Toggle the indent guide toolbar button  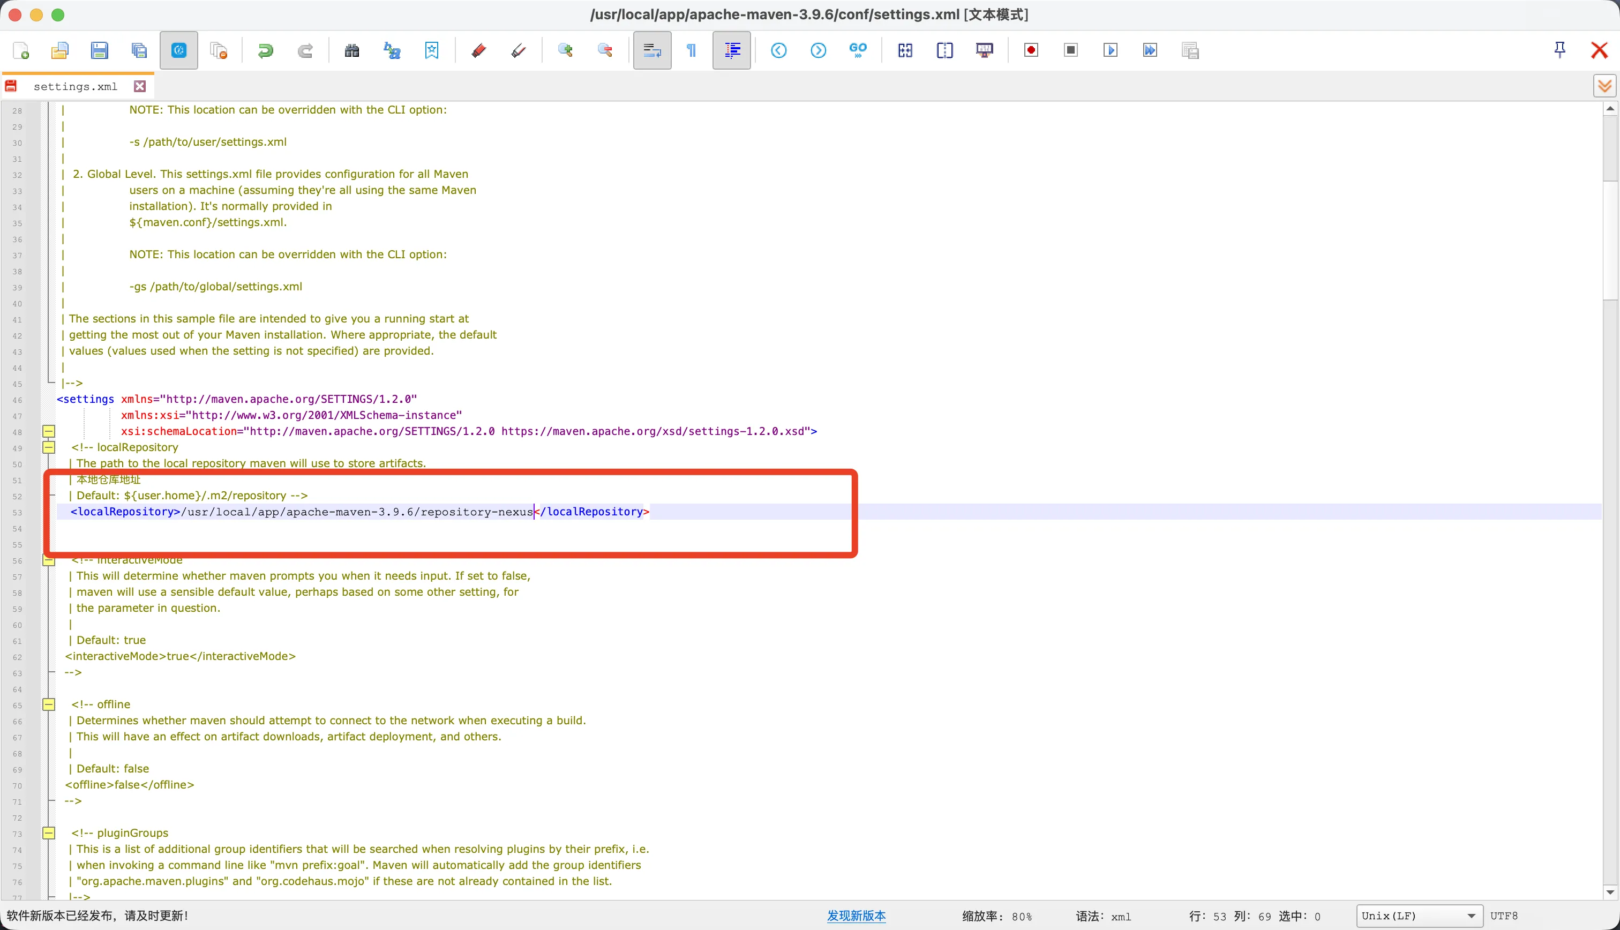click(x=732, y=50)
